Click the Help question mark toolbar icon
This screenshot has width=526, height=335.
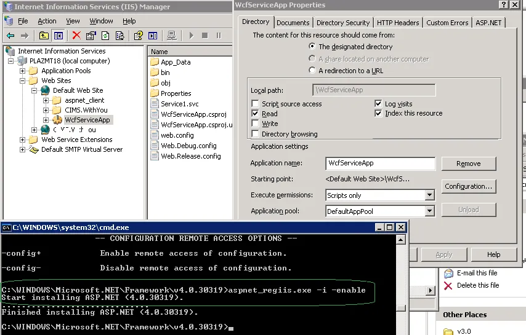pyautogui.click(x=138, y=36)
